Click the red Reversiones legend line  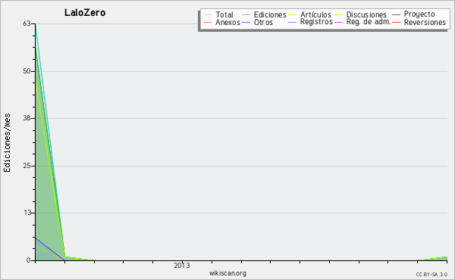(x=396, y=22)
